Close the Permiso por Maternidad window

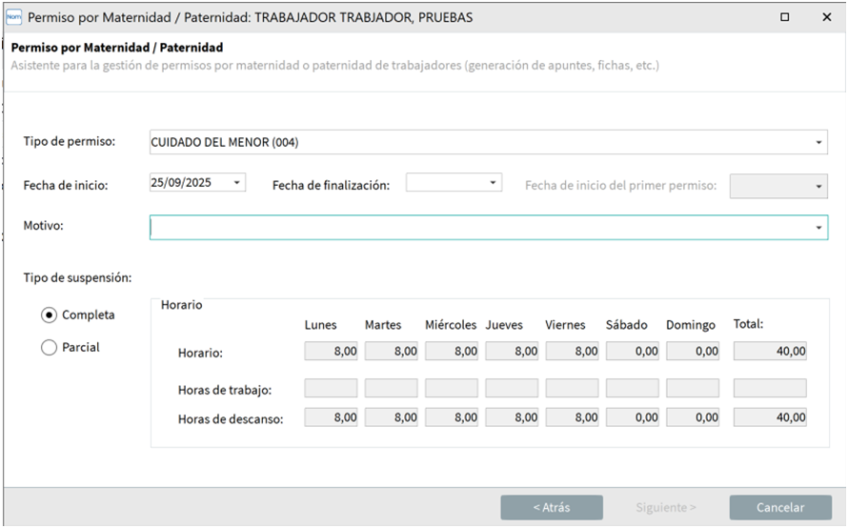pos(825,17)
